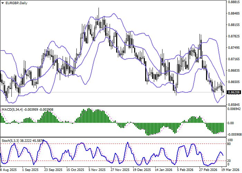Viewport: 242px width, 173px height.
Task: Click the 0.87165 price scale level
Action: (x=234, y=59)
